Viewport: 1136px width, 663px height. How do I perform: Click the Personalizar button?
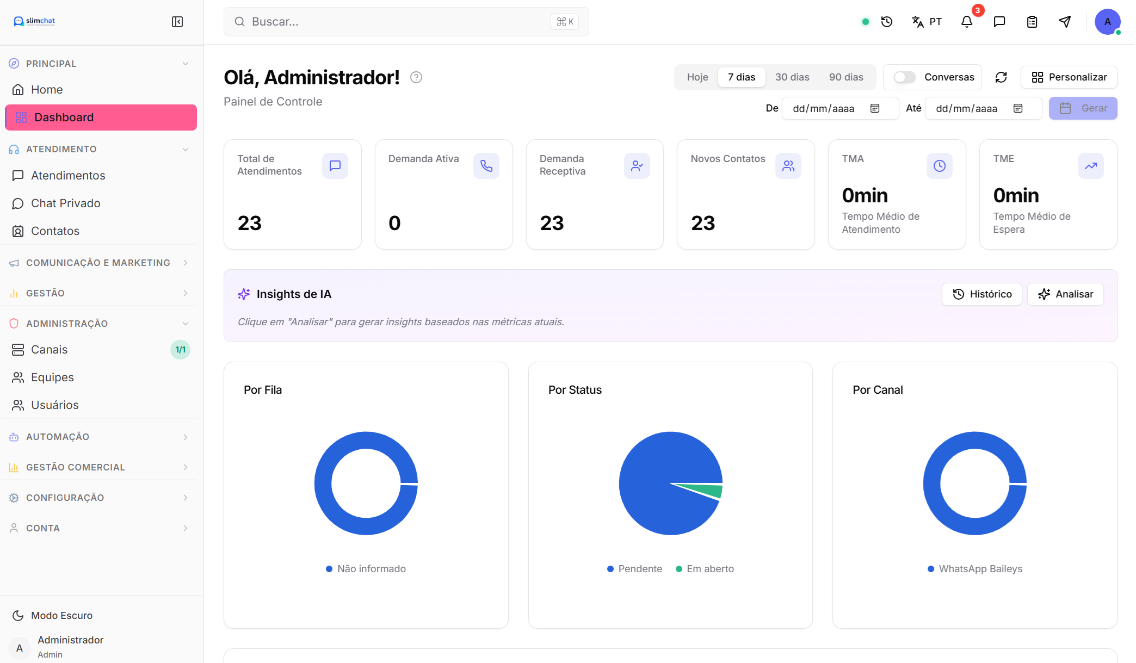pyautogui.click(x=1069, y=77)
